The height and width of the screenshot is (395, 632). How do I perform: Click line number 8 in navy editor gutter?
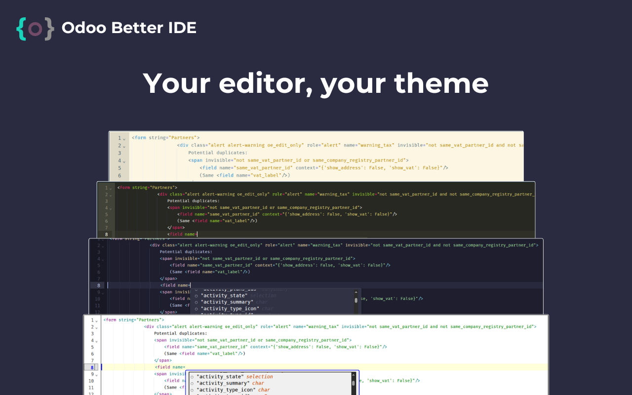(99, 285)
